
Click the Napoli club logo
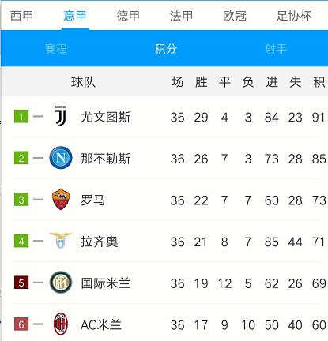coord(61,158)
